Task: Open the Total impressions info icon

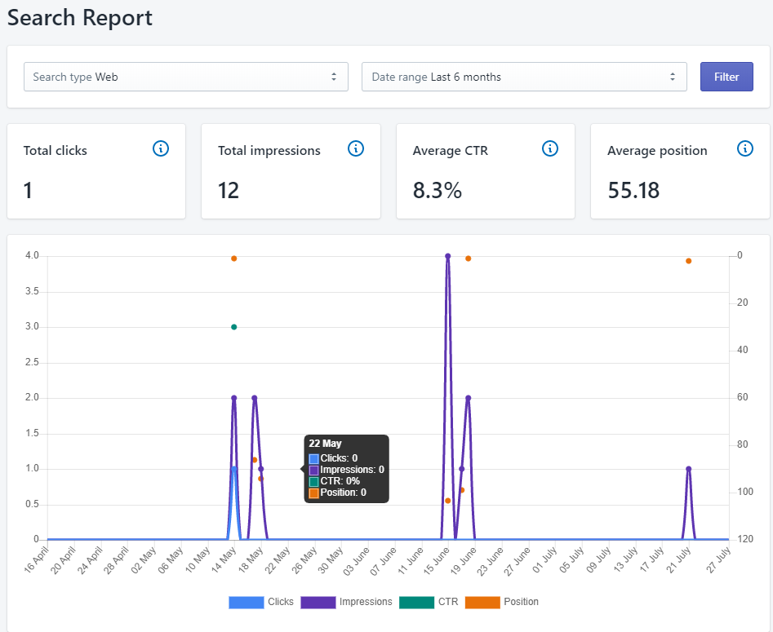Action: (x=355, y=148)
